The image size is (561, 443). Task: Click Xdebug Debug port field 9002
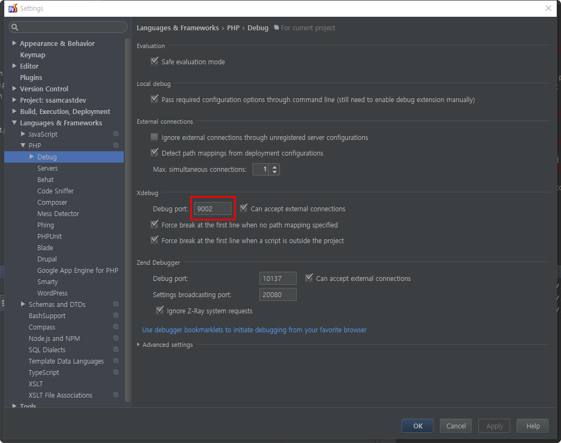[212, 209]
